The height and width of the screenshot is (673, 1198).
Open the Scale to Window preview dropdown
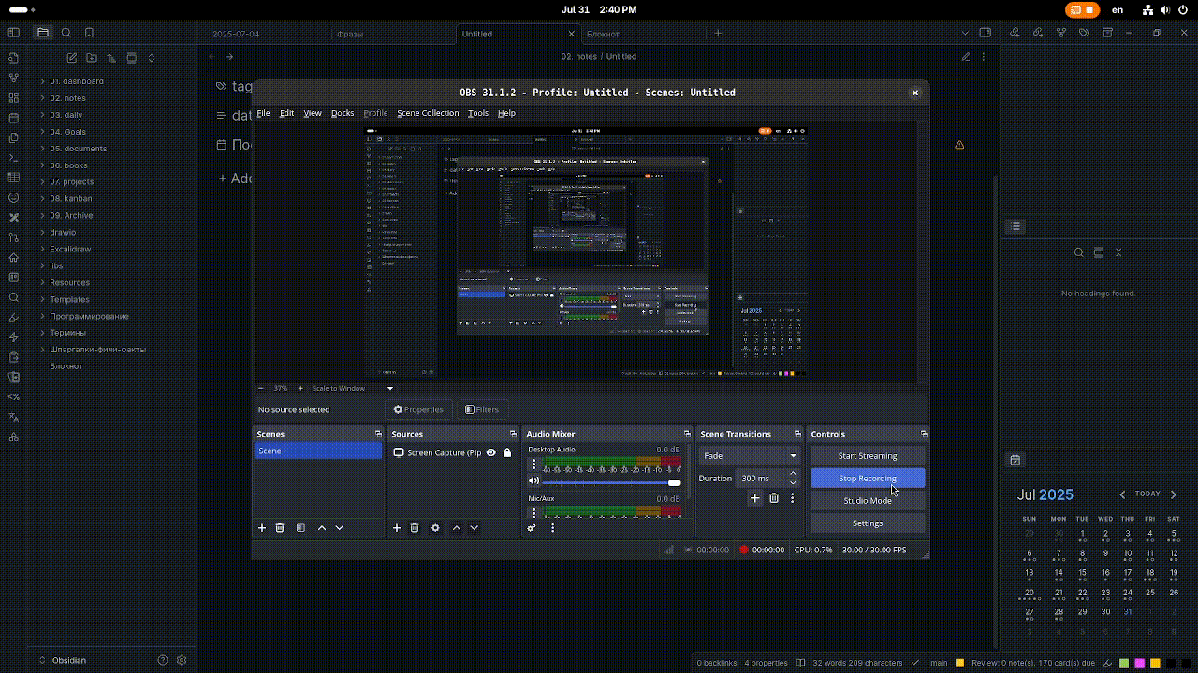tap(353, 388)
